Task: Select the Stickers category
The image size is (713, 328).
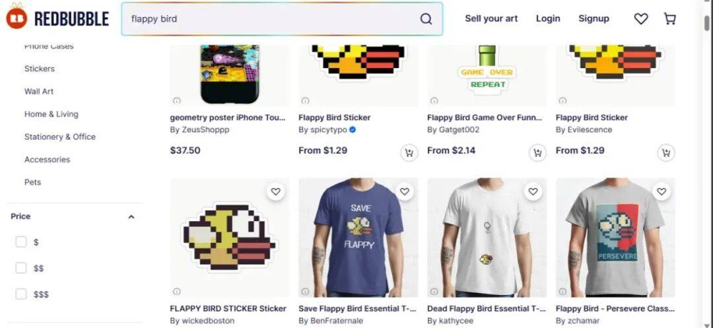Action: click(40, 69)
